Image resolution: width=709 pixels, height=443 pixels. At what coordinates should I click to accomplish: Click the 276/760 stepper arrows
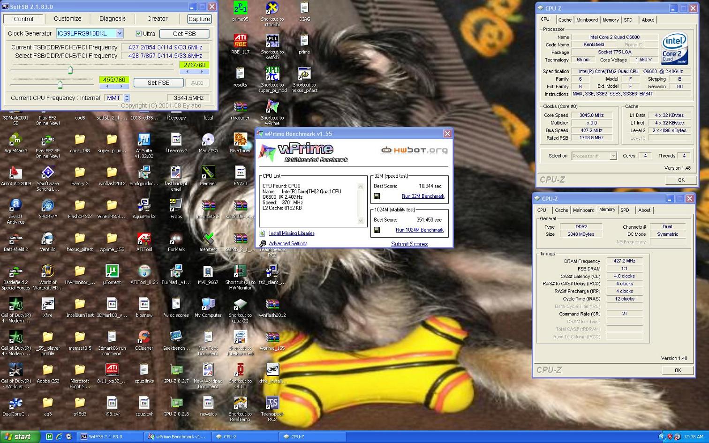[194, 72]
